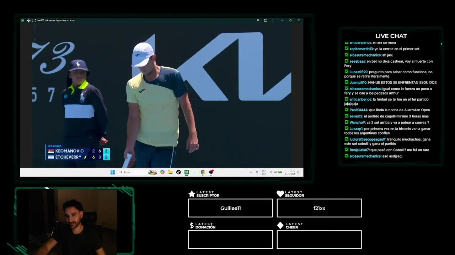Viewport: 455px width, 255px height.
Task: Open the Copilot icon in taskbar
Action: pos(162,172)
